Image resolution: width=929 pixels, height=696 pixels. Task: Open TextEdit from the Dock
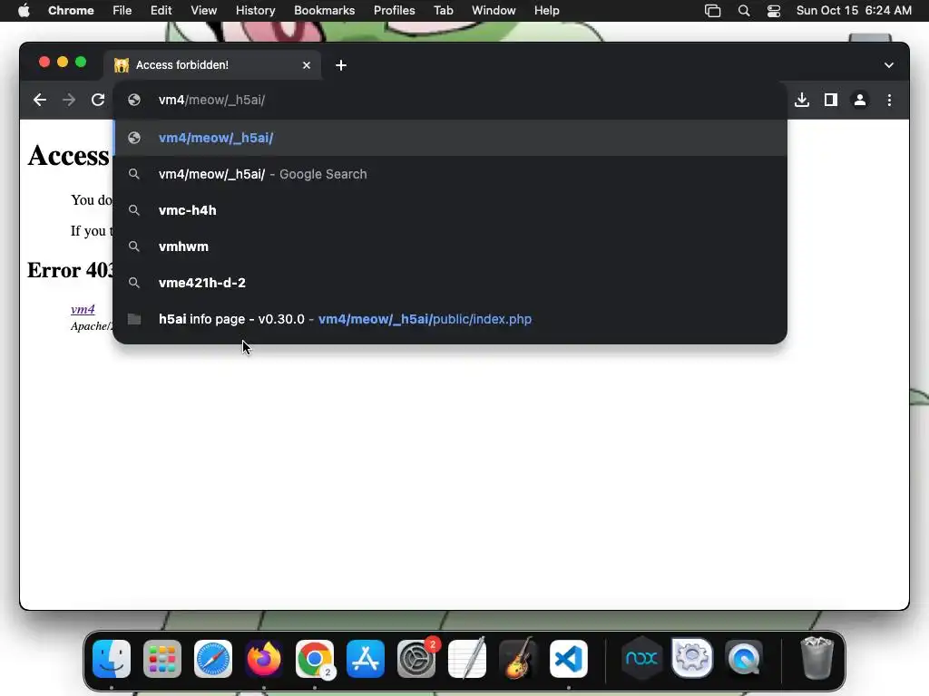click(467, 658)
